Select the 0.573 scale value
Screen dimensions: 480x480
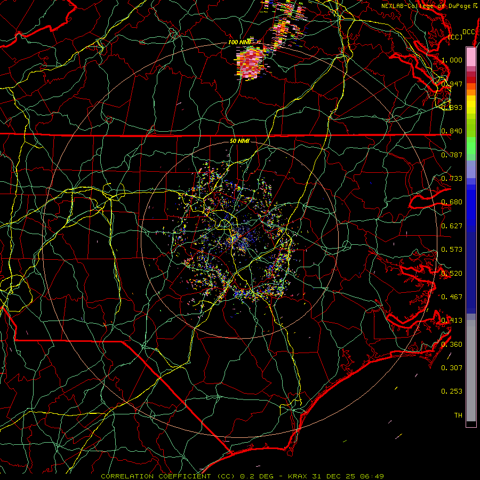452,250
